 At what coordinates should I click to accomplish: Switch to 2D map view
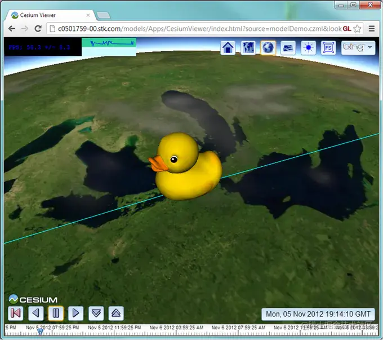click(x=248, y=47)
